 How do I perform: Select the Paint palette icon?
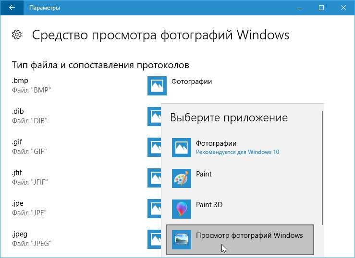click(x=182, y=178)
